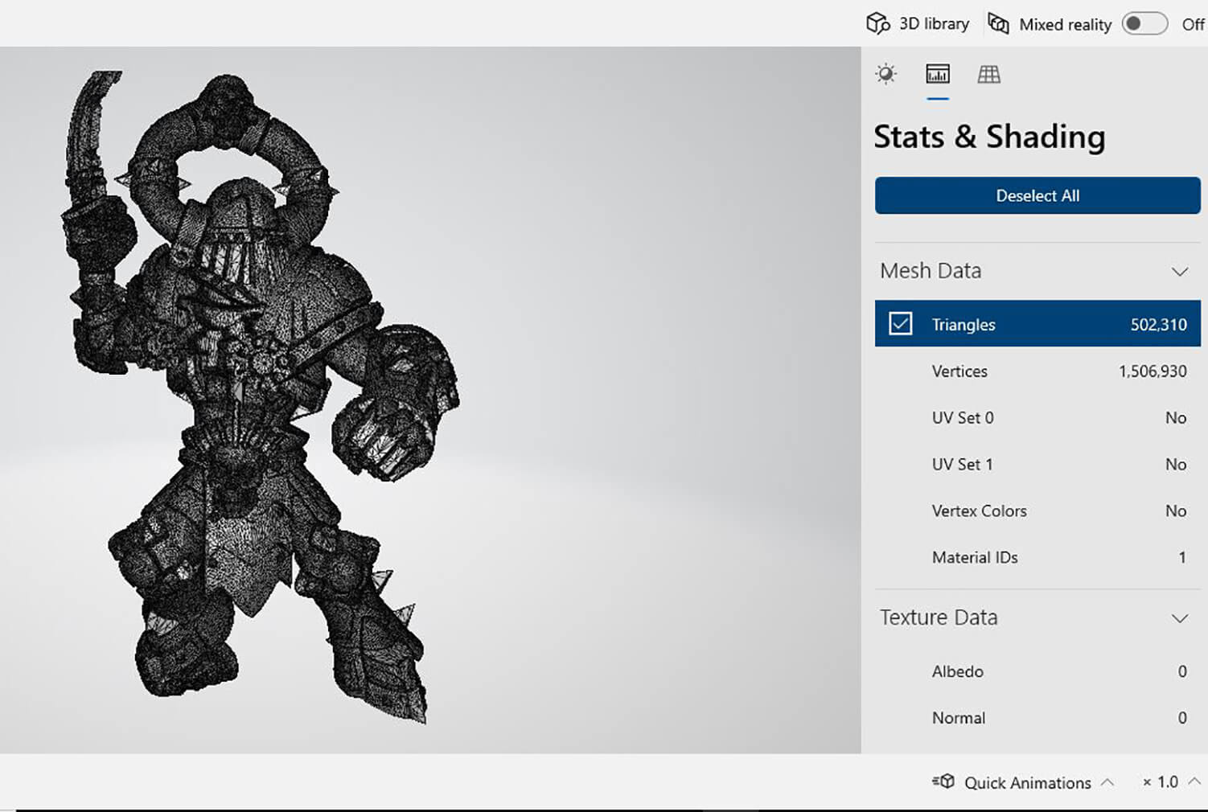Image resolution: width=1208 pixels, height=812 pixels.
Task: Open the Environment & Lighting sun icon tab
Action: [885, 75]
